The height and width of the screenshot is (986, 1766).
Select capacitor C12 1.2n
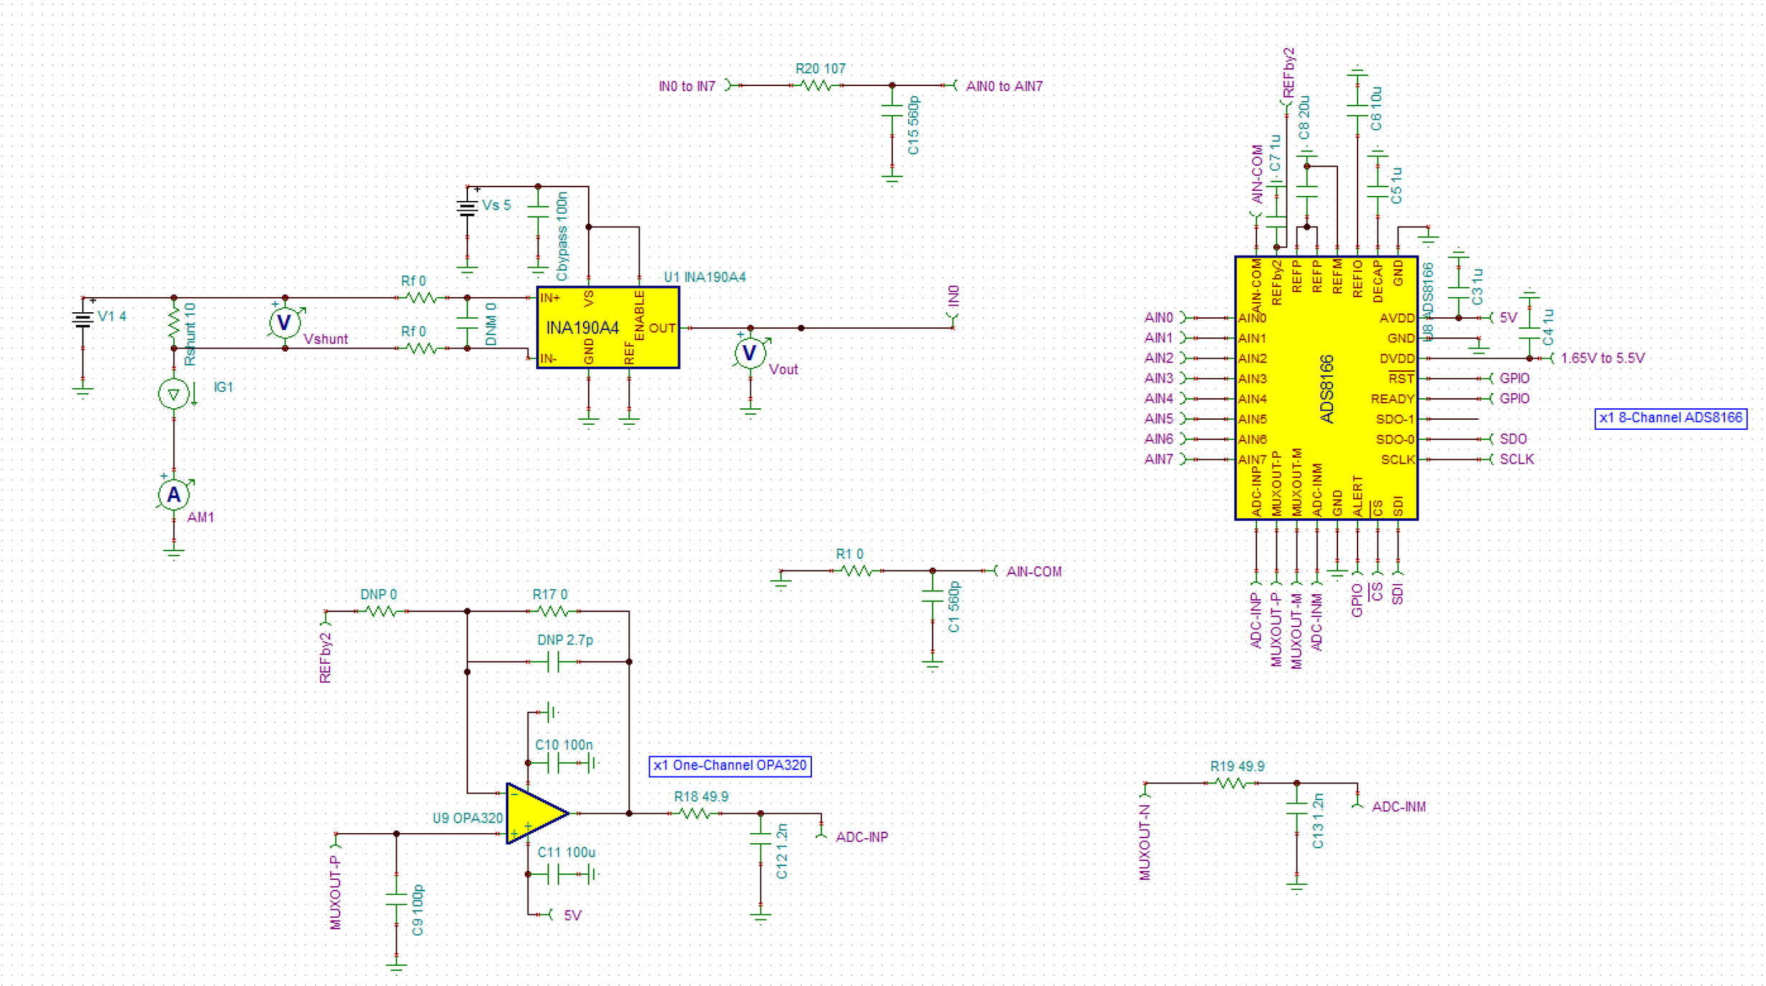coord(760,839)
